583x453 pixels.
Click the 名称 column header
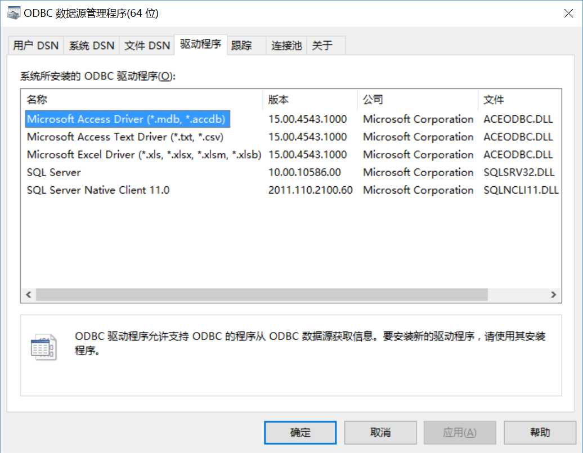click(x=142, y=100)
